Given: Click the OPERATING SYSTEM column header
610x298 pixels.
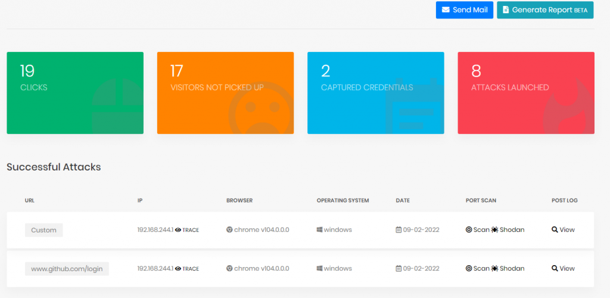Looking at the screenshot, I should [x=343, y=201].
